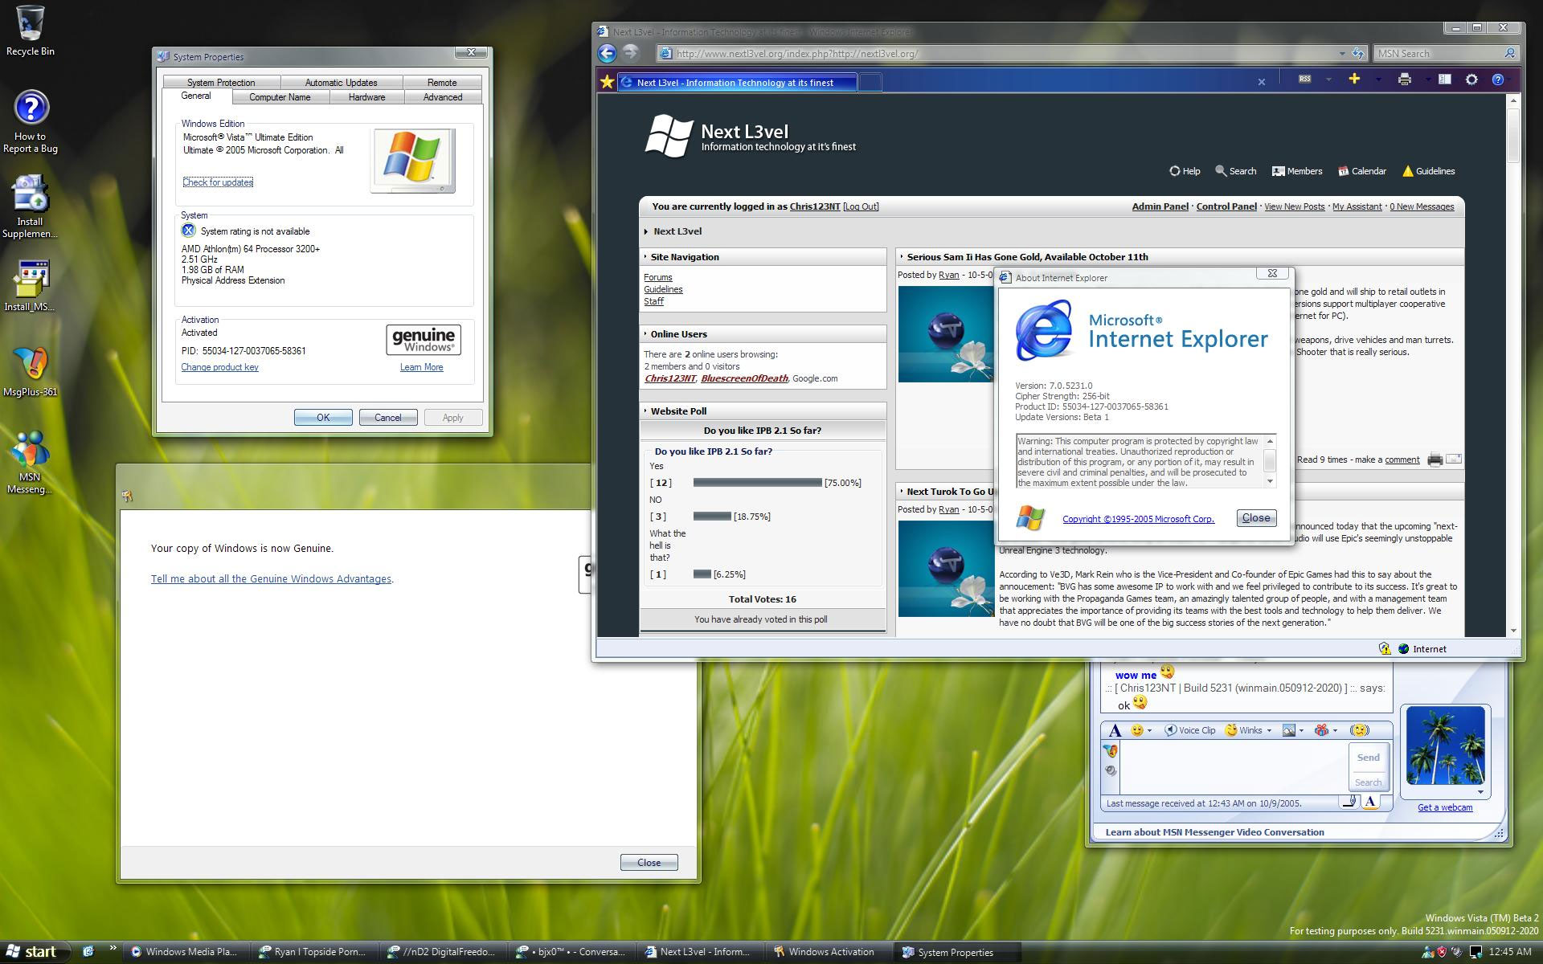
Task: Close the About Internet Explorer dialog via Close button
Action: pos(1255,518)
